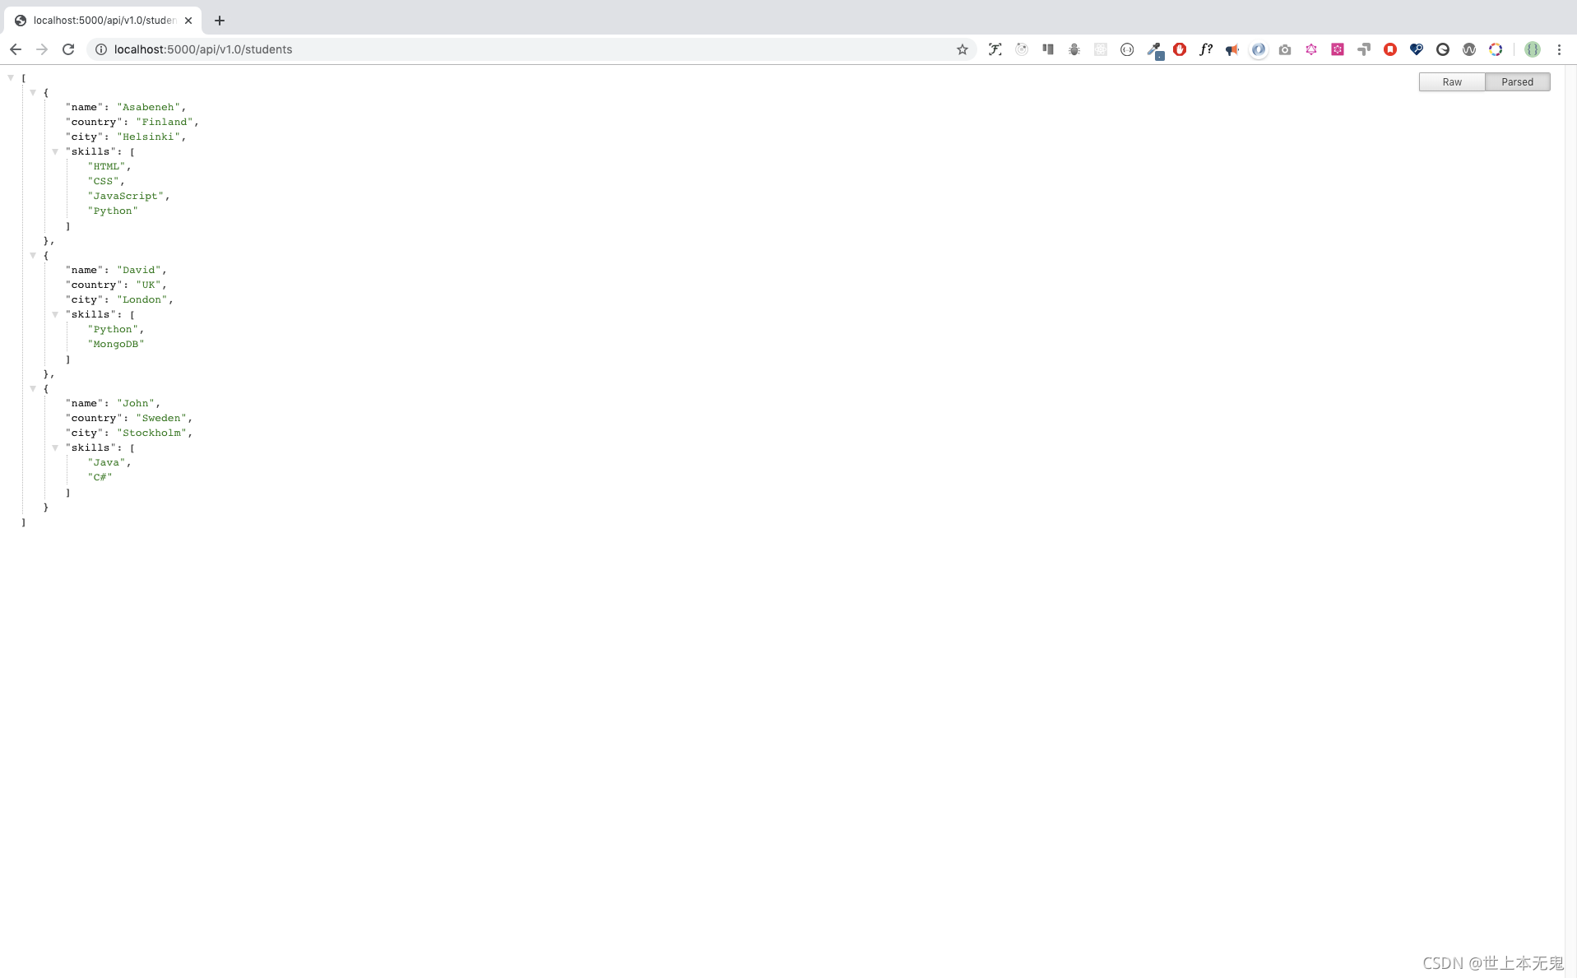This screenshot has width=1577, height=978.
Task: Select the localhost:5000 students tab
Action: coord(103,21)
